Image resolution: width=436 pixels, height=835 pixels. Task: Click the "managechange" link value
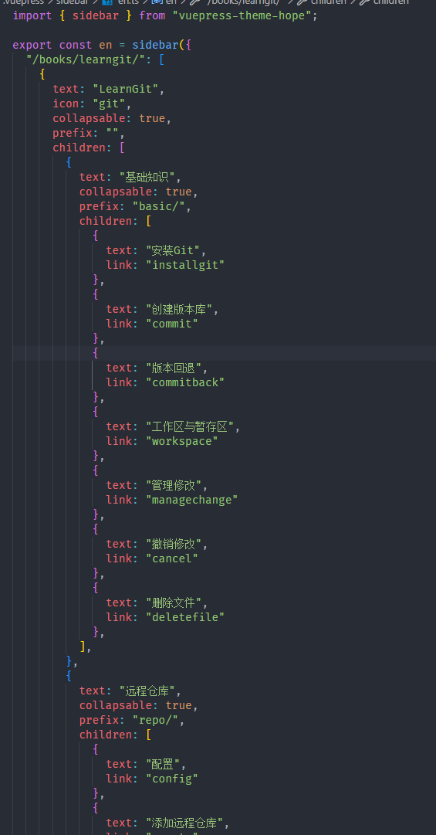(x=192, y=500)
